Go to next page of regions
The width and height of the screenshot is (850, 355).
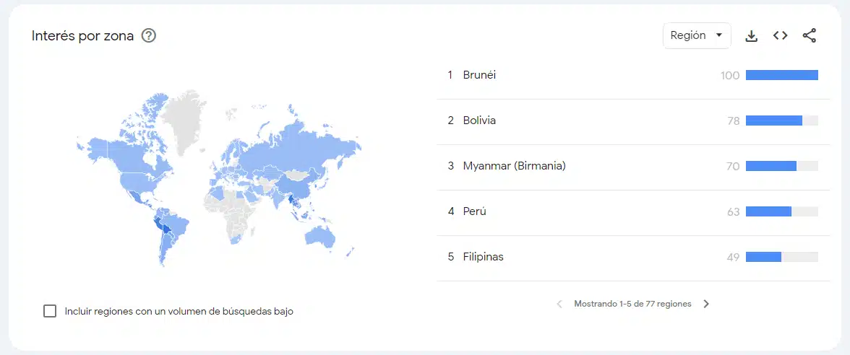(706, 304)
